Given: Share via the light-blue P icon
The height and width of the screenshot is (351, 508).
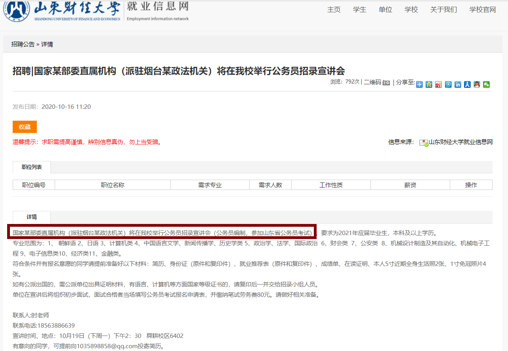Looking at the screenshot, I should pyautogui.click(x=448, y=84).
